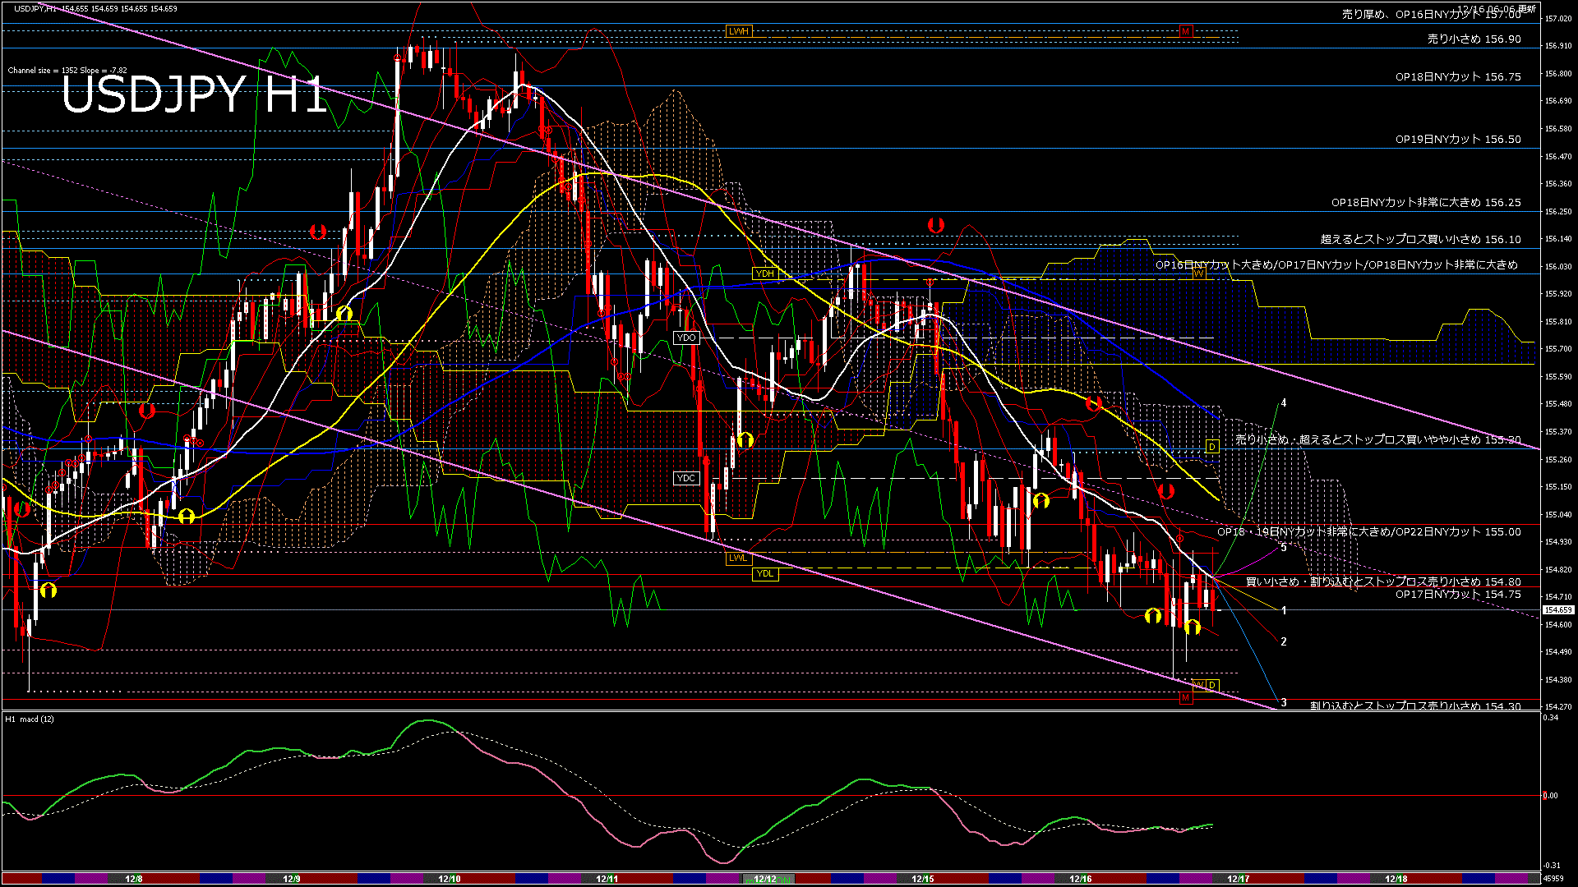Click the YDC yesterday-close label tag
The image size is (1578, 887).
click(685, 477)
